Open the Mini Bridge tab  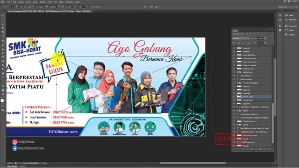pyautogui.click(x=12, y=166)
